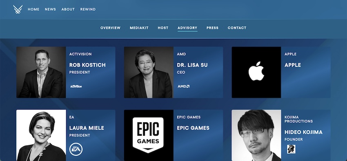
Task: Switch to the OVERVIEW tab
Action: click(x=111, y=28)
